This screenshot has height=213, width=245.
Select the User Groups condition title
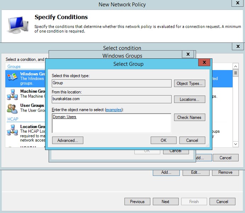tap(32, 105)
